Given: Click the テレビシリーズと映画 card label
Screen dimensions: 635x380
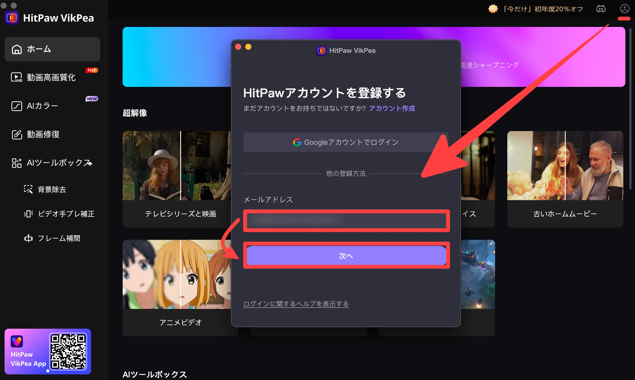Looking at the screenshot, I should coord(181,214).
